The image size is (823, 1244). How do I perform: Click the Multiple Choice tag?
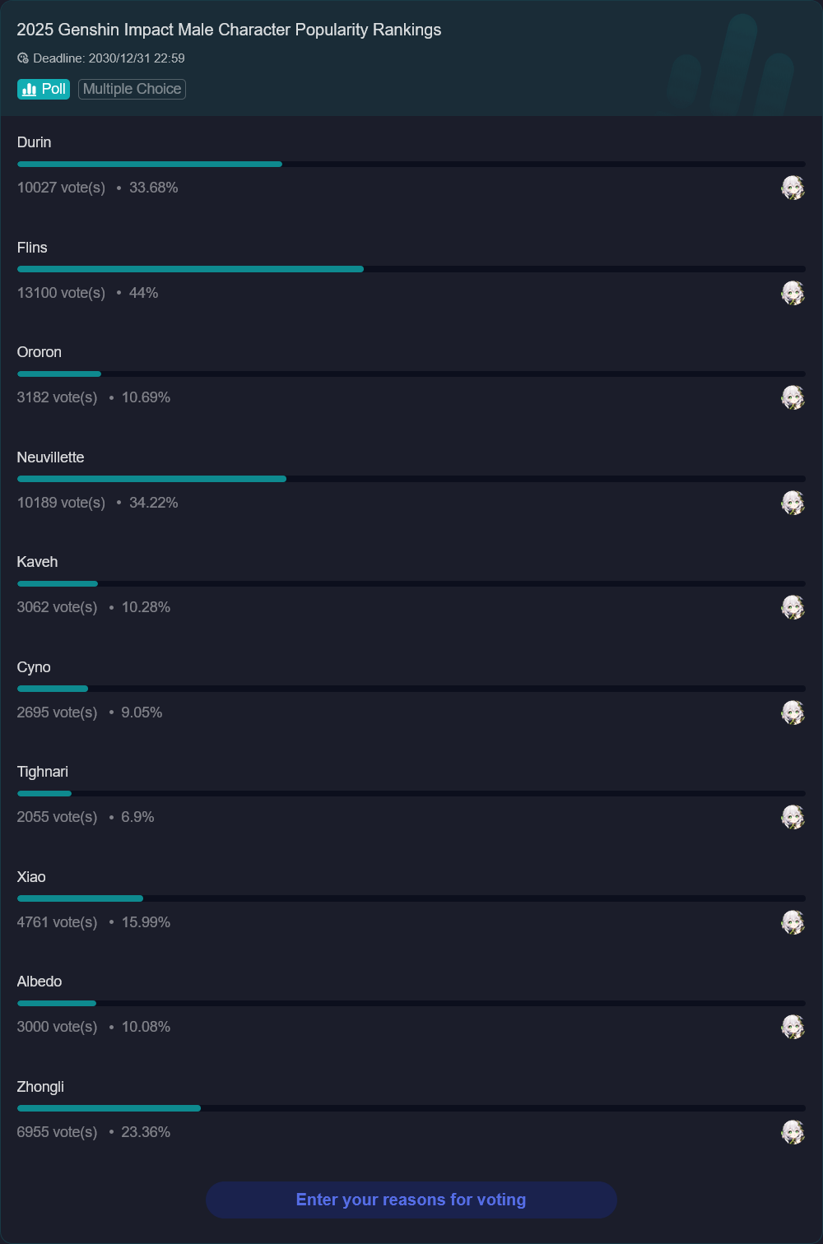tap(132, 89)
